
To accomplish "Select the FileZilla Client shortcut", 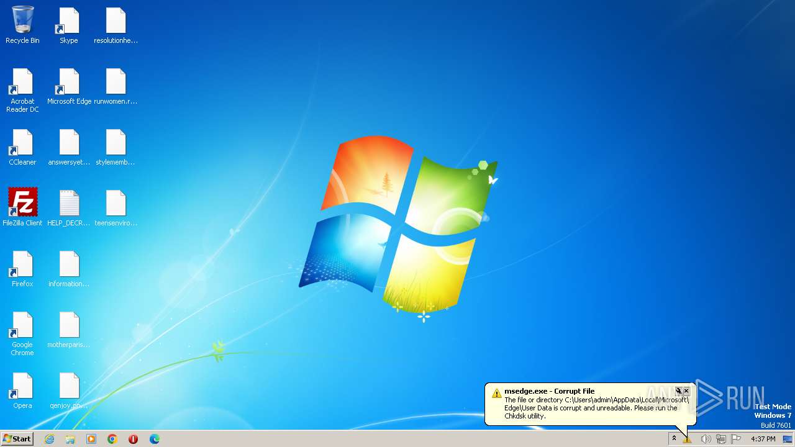I will click(x=22, y=207).
